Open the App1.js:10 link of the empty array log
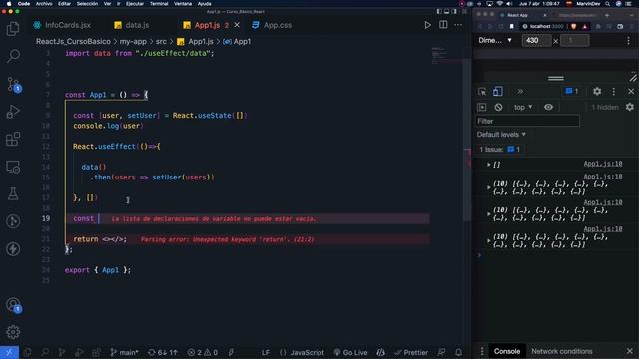 [x=603, y=164]
